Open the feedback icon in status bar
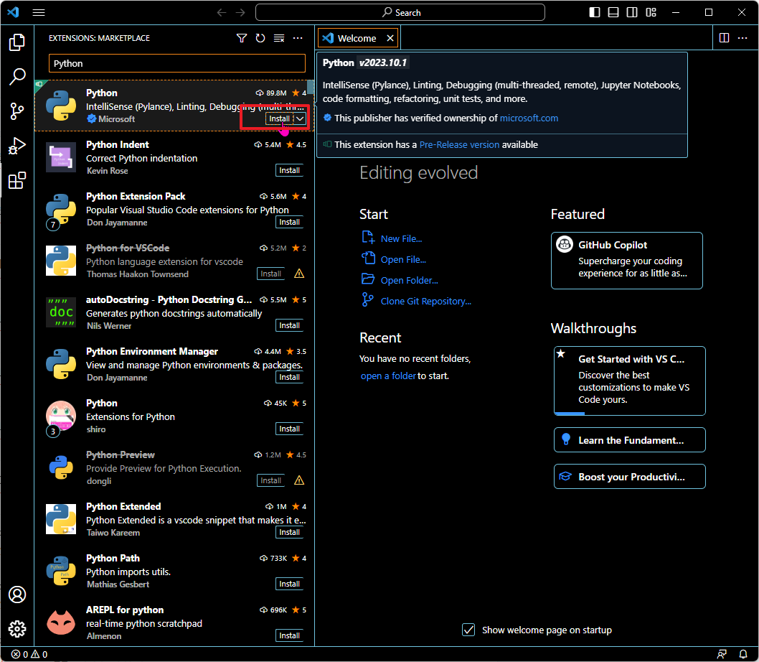759x662 pixels. point(722,654)
